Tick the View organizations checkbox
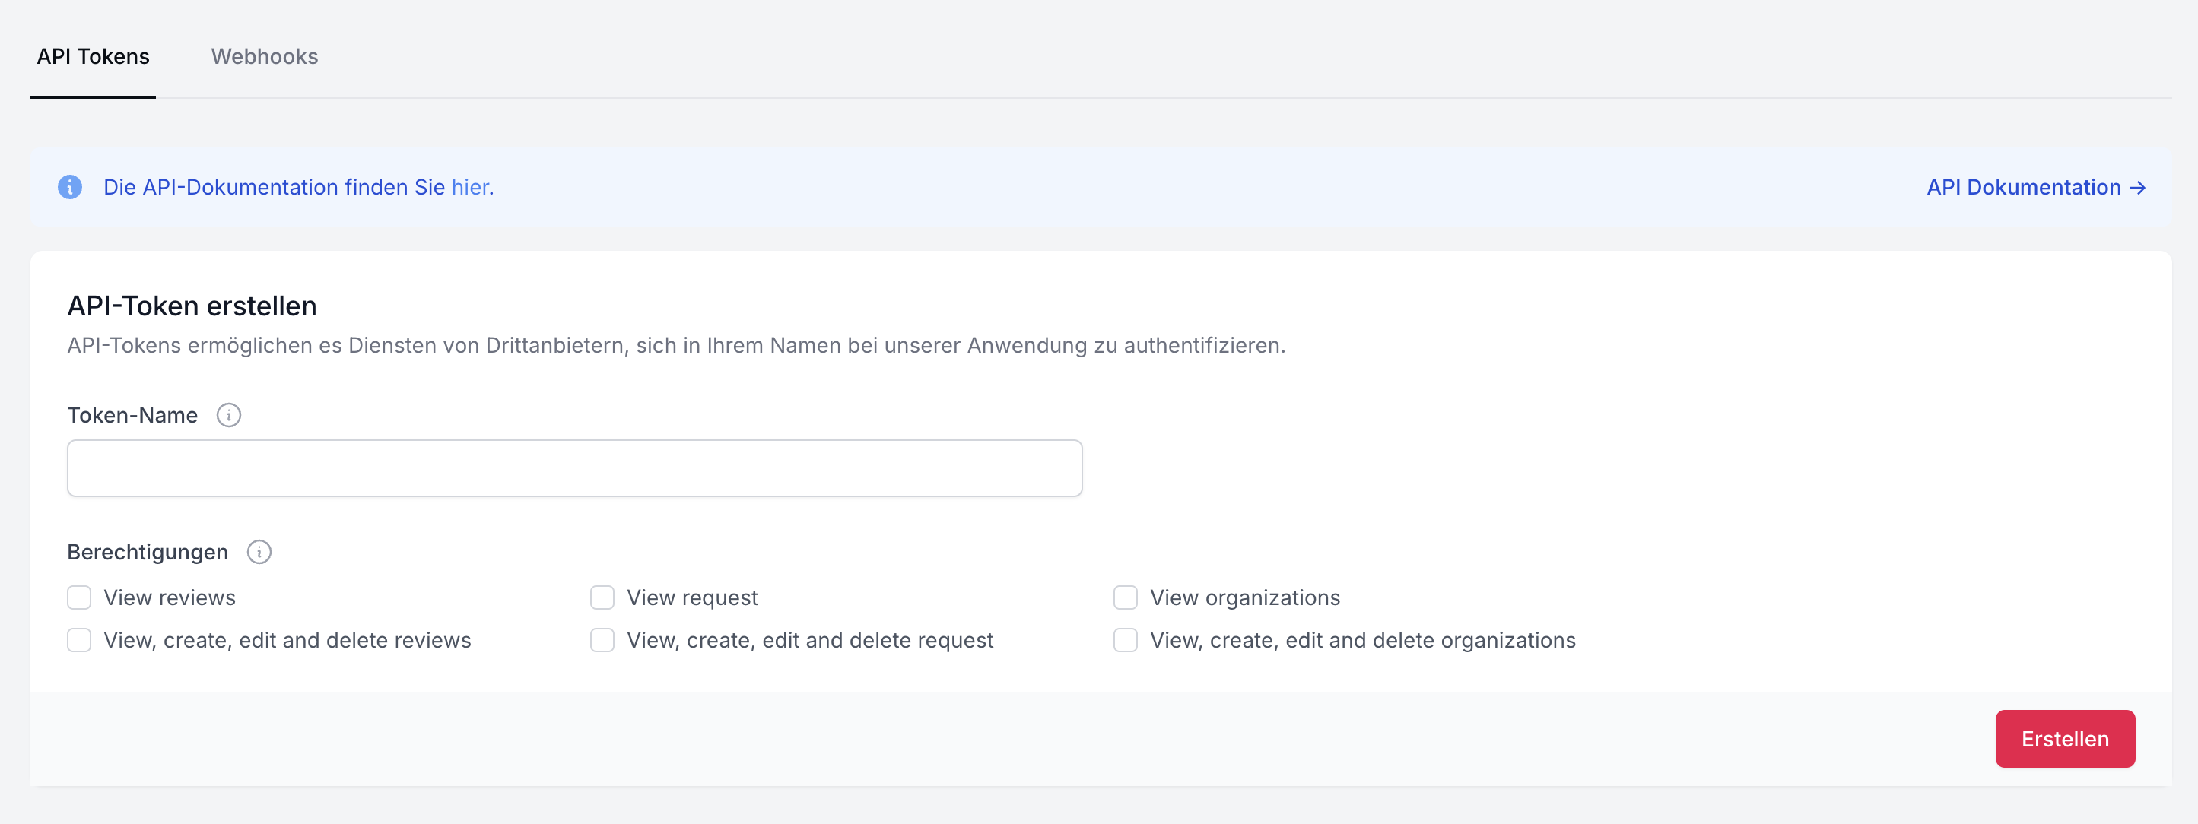 1126,597
